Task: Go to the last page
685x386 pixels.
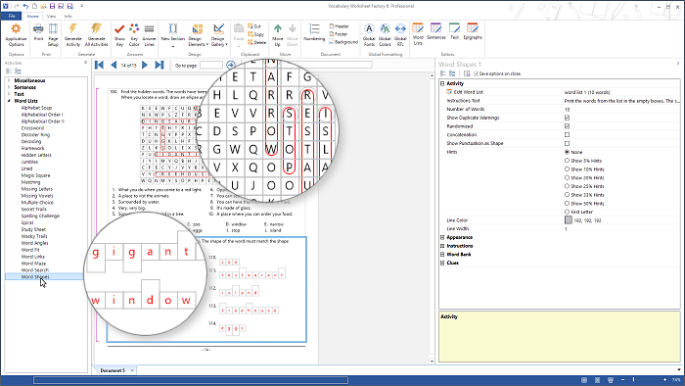Action: [x=160, y=65]
